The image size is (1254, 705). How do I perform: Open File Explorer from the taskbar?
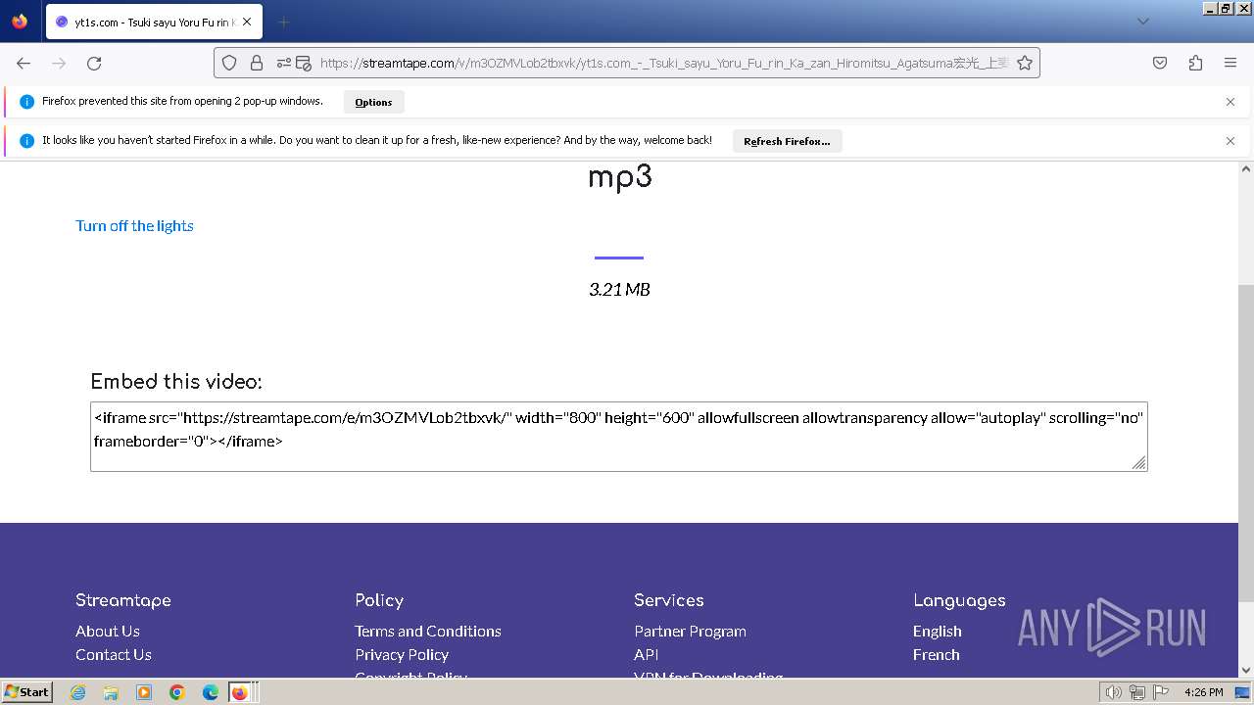[x=111, y=692]
